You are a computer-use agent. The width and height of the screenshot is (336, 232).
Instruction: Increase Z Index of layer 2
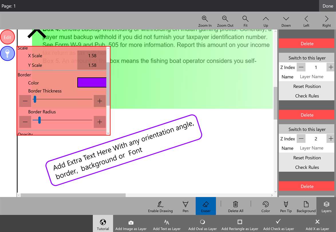tap(331, 139)
